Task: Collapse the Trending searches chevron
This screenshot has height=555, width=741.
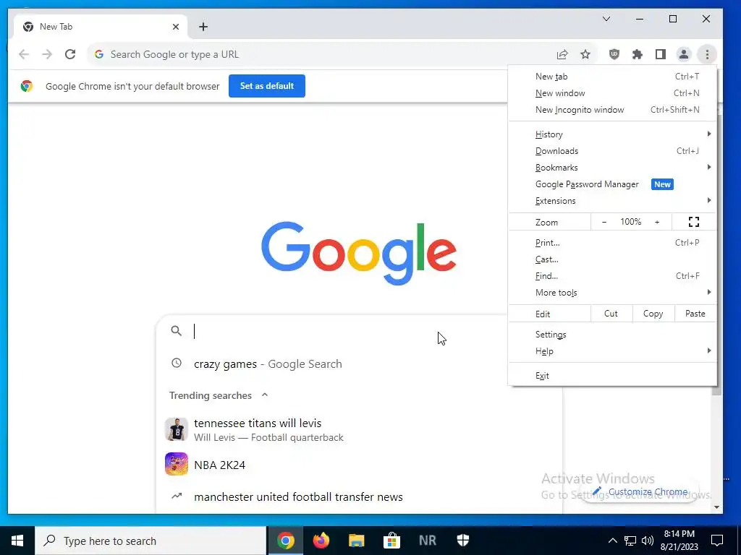Action: point(265,395)
